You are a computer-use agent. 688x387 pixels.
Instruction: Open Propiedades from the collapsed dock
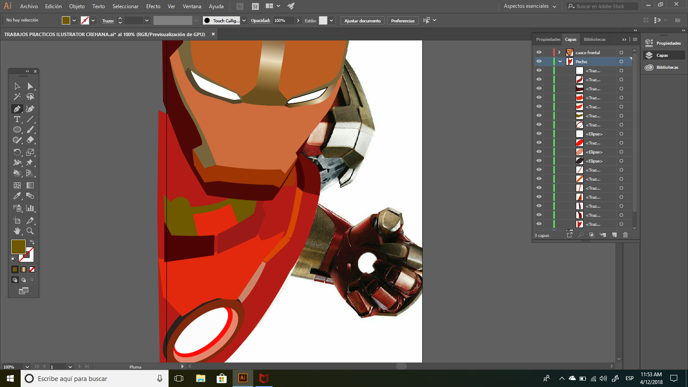coord(663,43)
